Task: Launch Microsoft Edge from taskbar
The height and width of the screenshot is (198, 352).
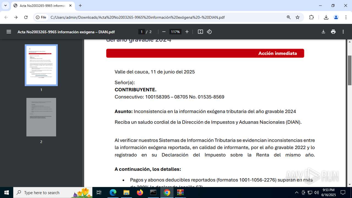Action: [x=113, y=193]
